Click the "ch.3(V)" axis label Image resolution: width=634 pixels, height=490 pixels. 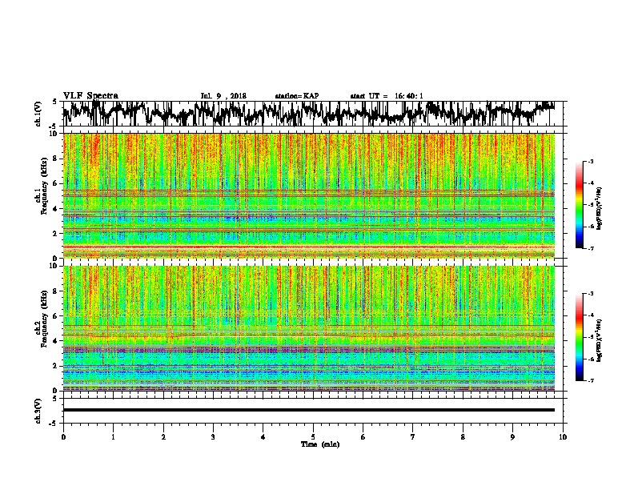click(38, 411)
